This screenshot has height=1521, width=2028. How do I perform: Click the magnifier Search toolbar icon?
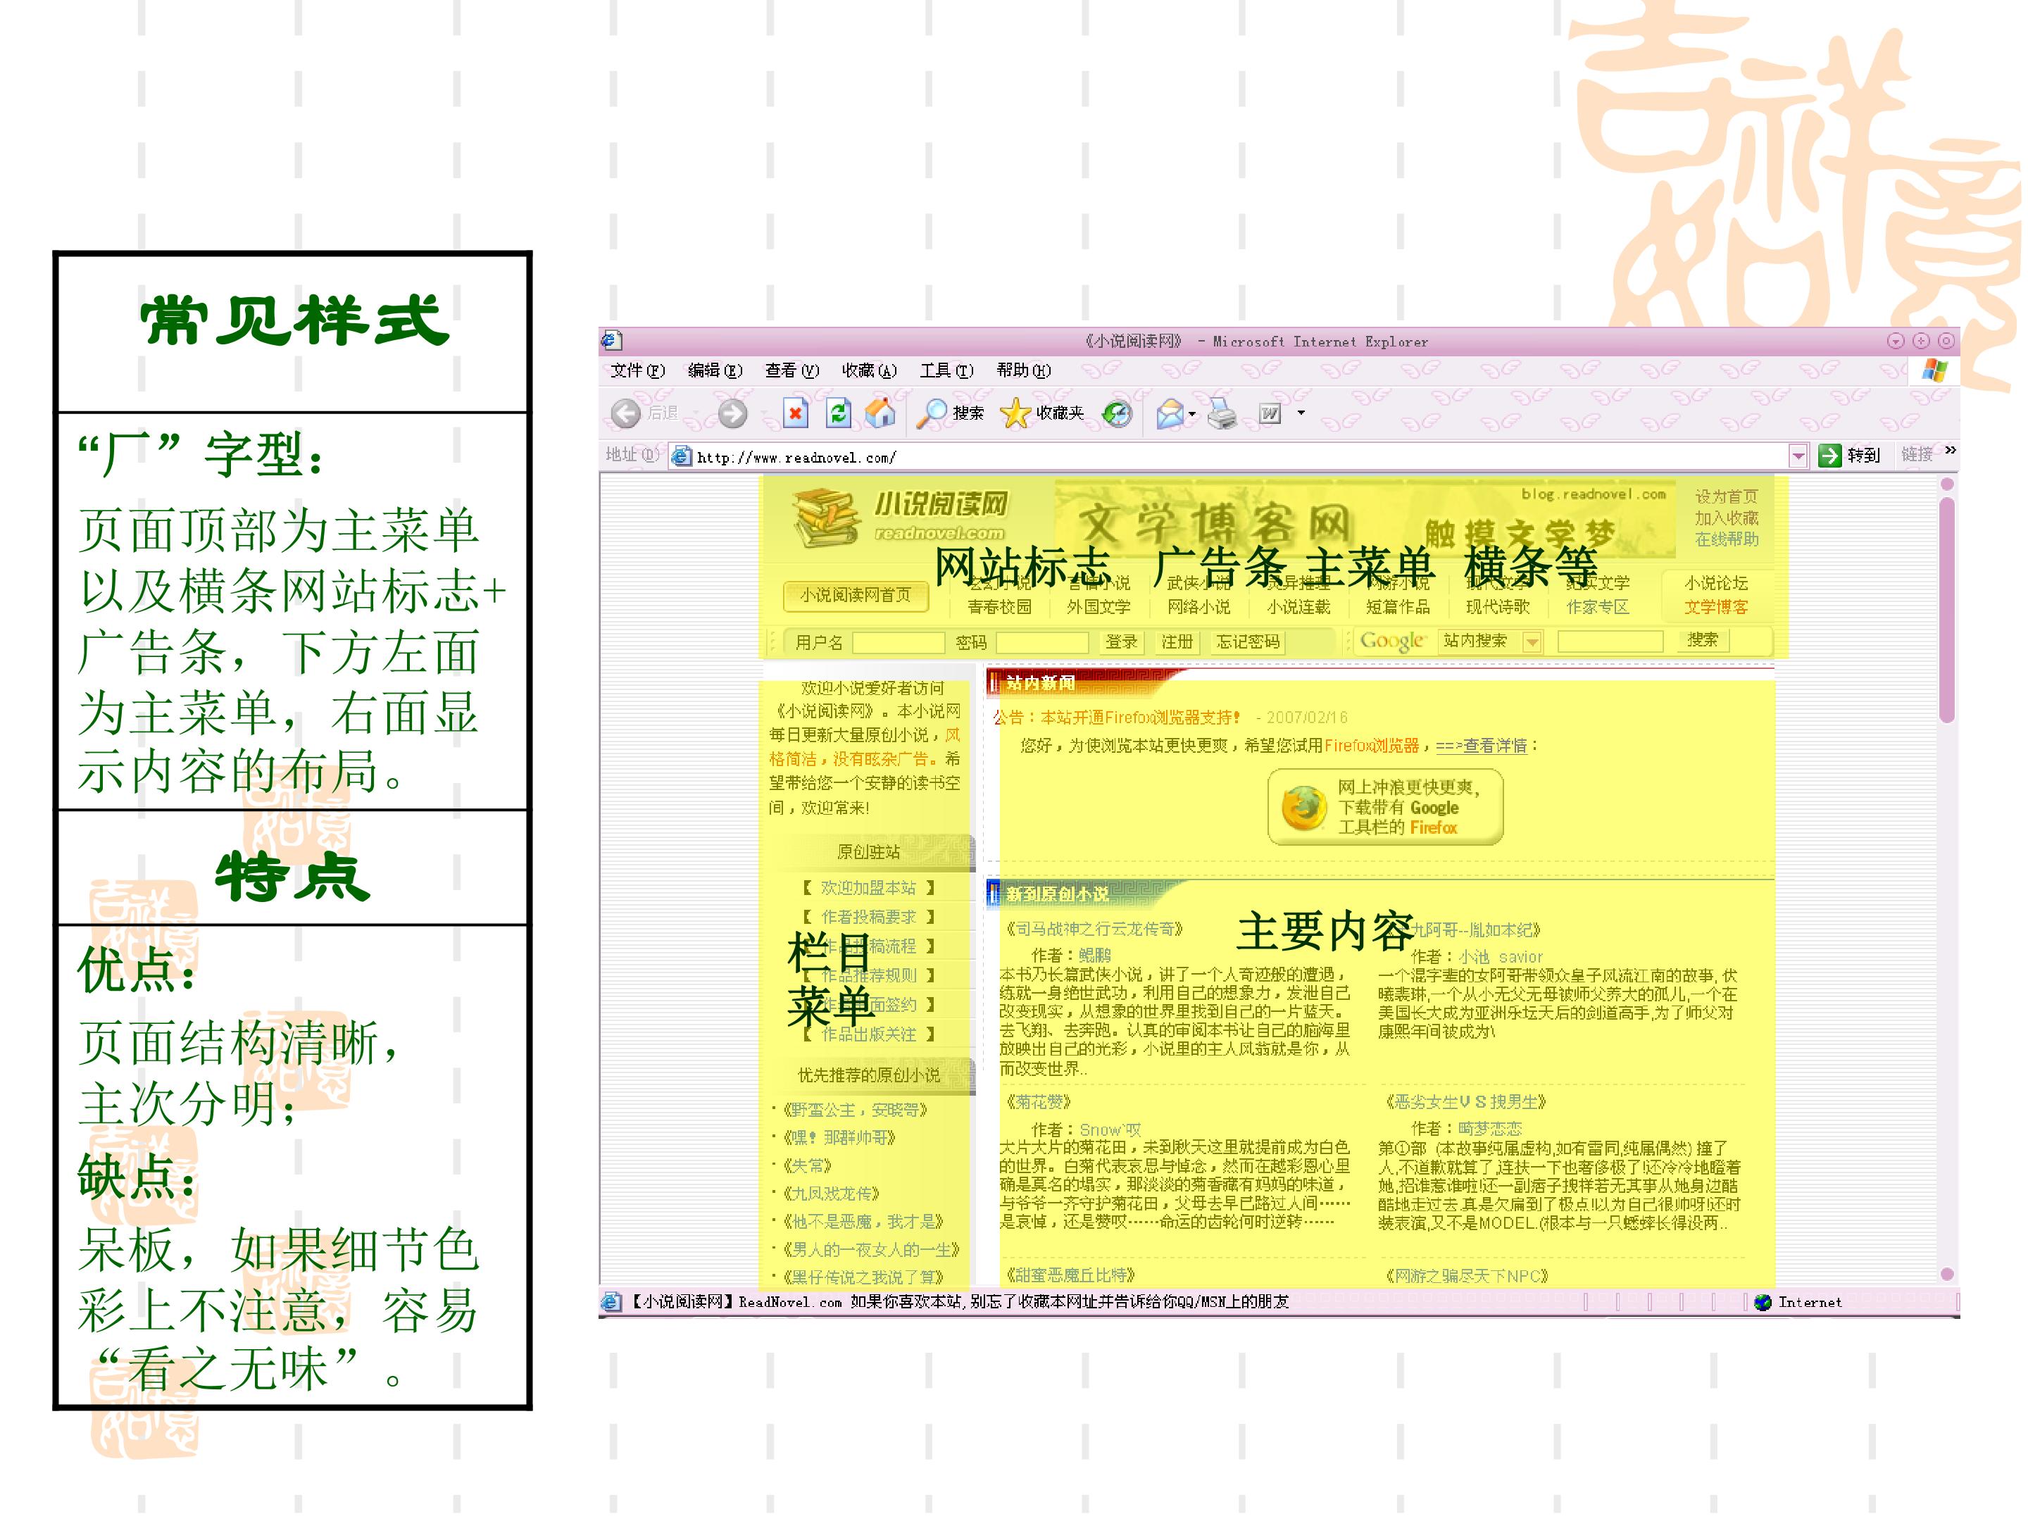pyautogui.click(x=932, y=413)
